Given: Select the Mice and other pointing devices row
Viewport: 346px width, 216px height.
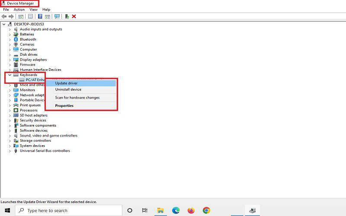Looking at the screenshot, I should coord(29,85).
